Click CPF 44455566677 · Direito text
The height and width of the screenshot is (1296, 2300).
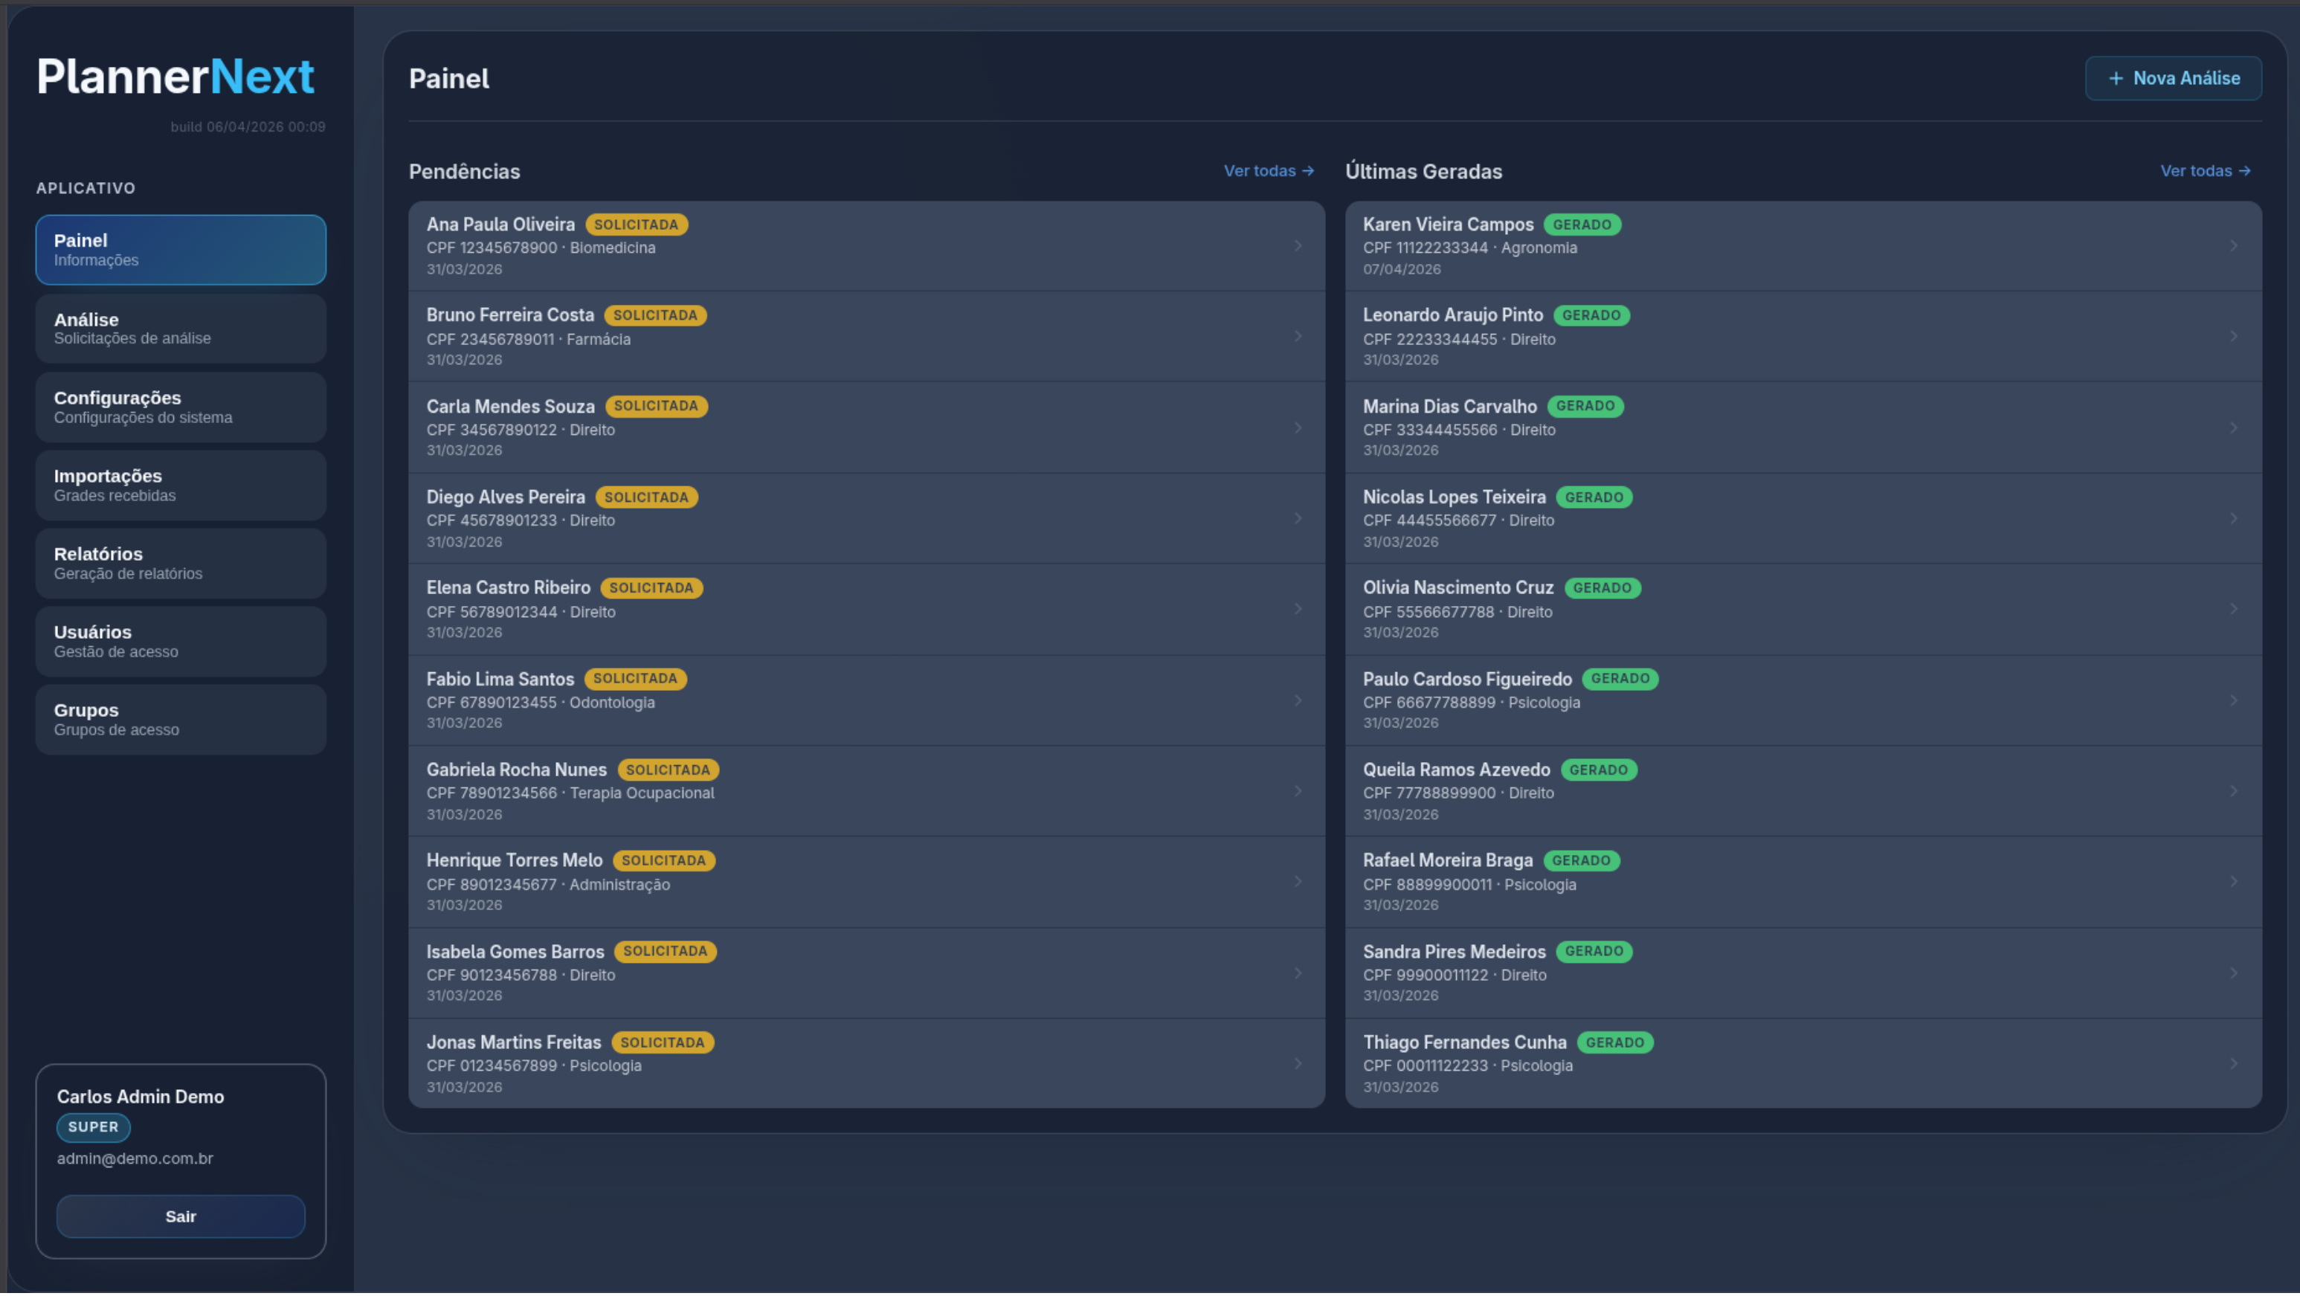(x=1458, y=520)
